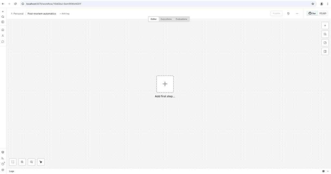Click the create new plus icon in the left sidebar
This screenshot has height=174, width=331.
coord(3,12)
